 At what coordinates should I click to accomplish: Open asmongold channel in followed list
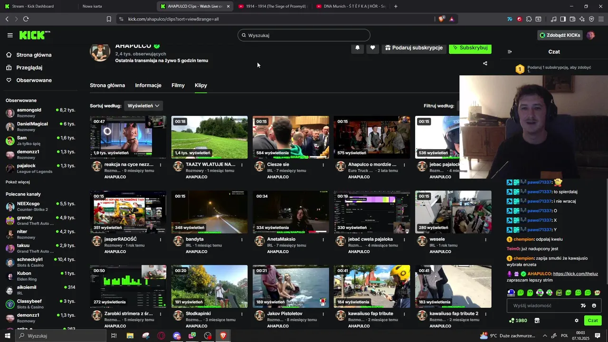click(40, 113)
